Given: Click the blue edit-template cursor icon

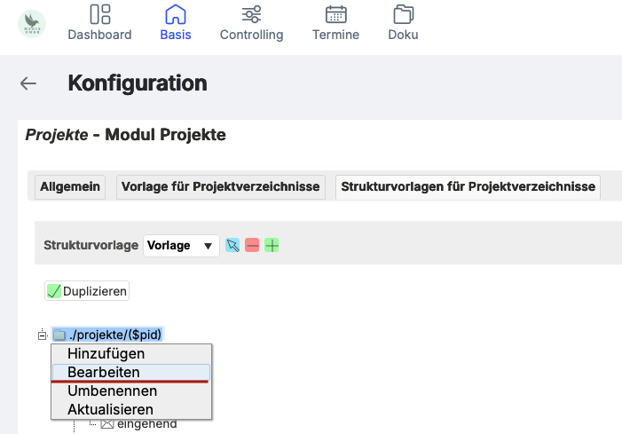Looking at the screenshot, I should click(232, 245).
